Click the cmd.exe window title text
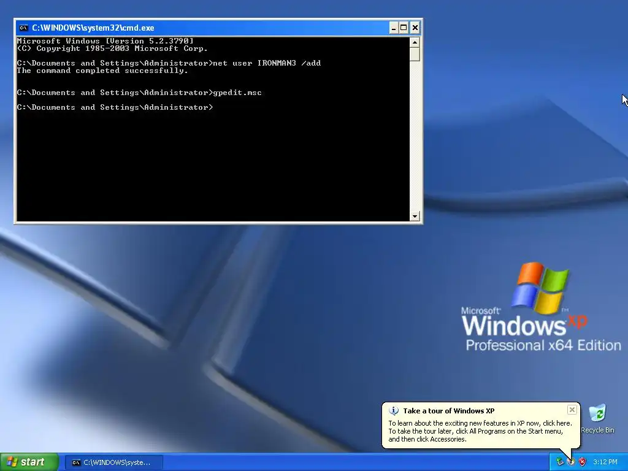 pyautogui.click(x=93, y=28)
